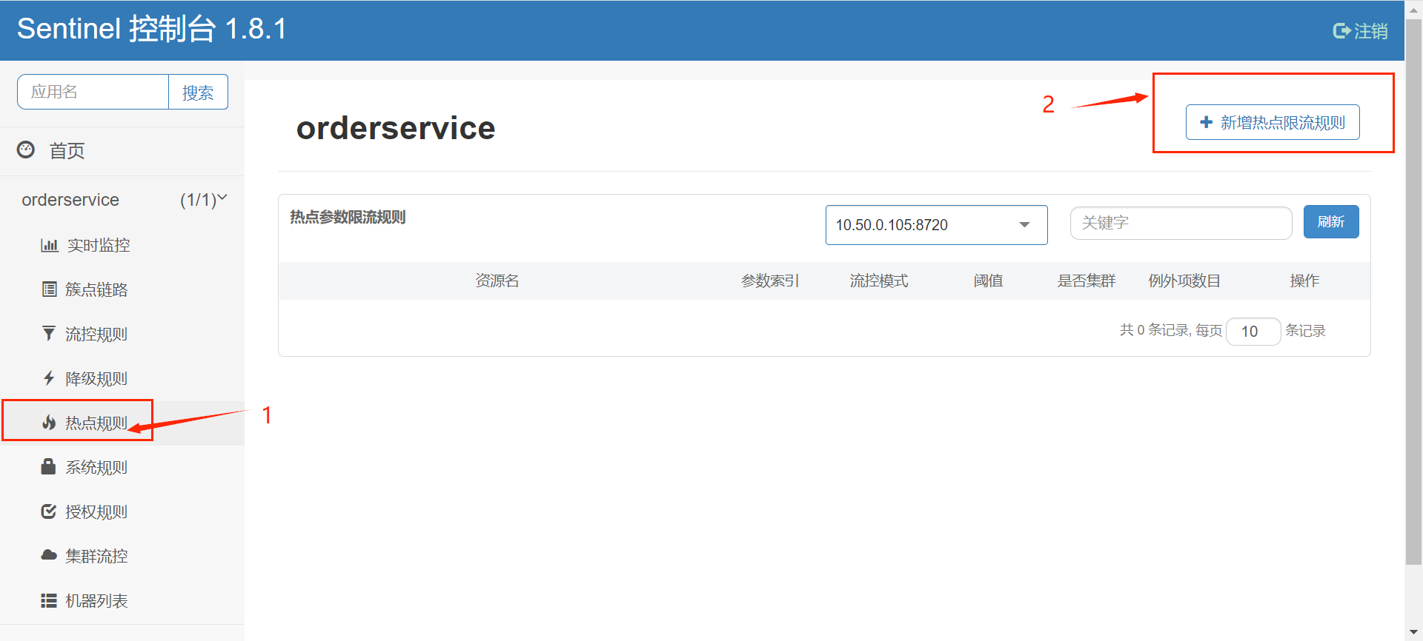Click the list icon for machine list

49,600
